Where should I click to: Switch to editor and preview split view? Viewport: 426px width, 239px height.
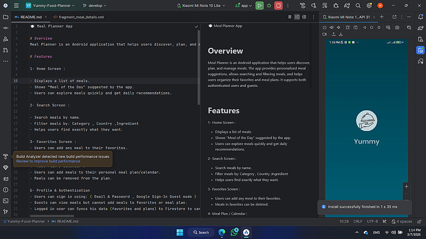point(297,17)
